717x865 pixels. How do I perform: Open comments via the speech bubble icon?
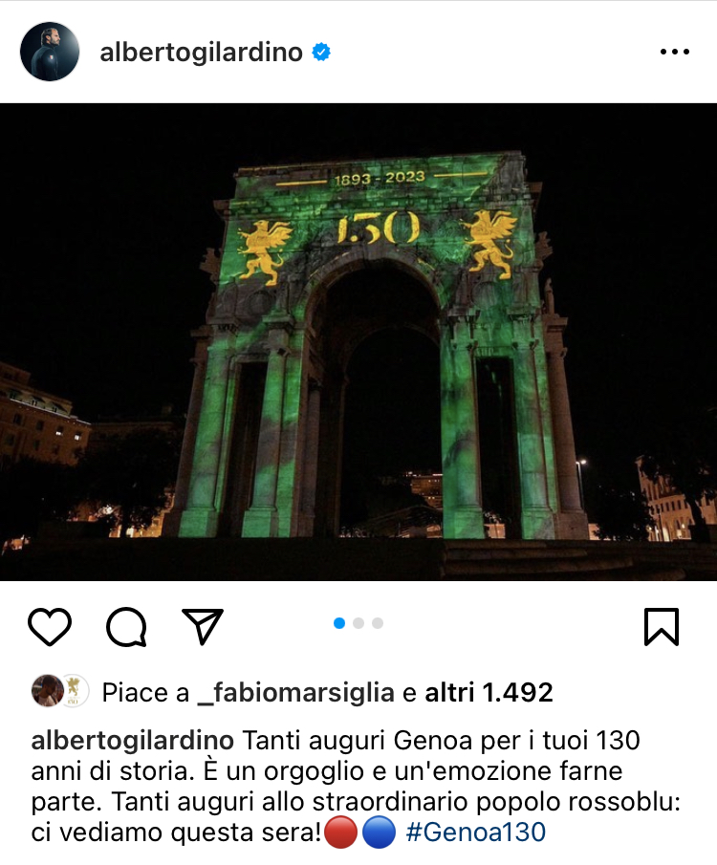click(126, 627)
